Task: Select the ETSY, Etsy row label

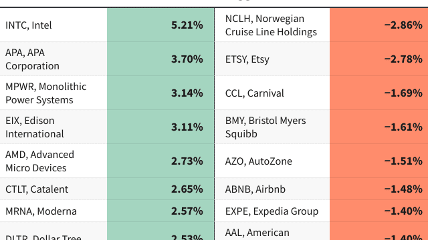Action: [x=247, y=59]
